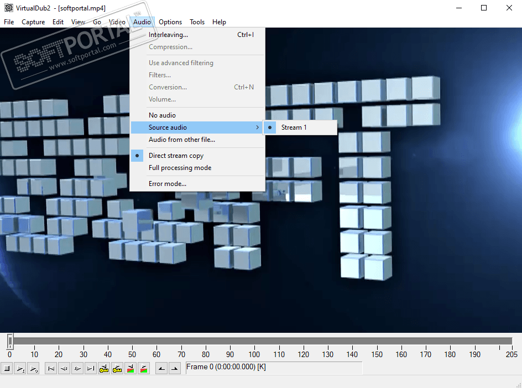
Task: Select Direct stream copy mode
Action: (x=197, y=156)
